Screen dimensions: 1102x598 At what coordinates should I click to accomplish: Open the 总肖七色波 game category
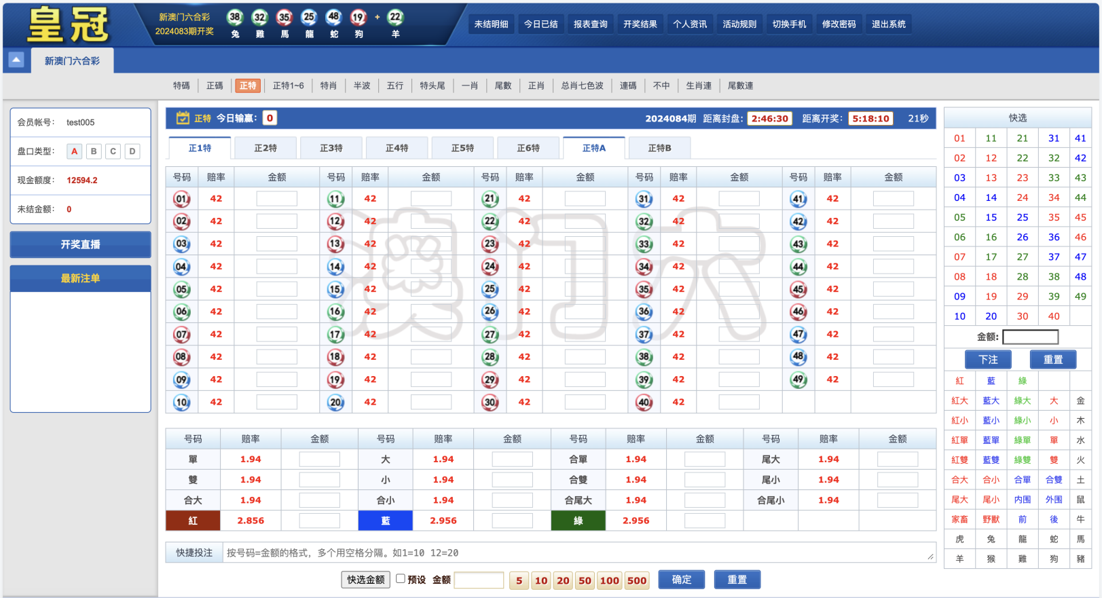(x=582, y=86)
